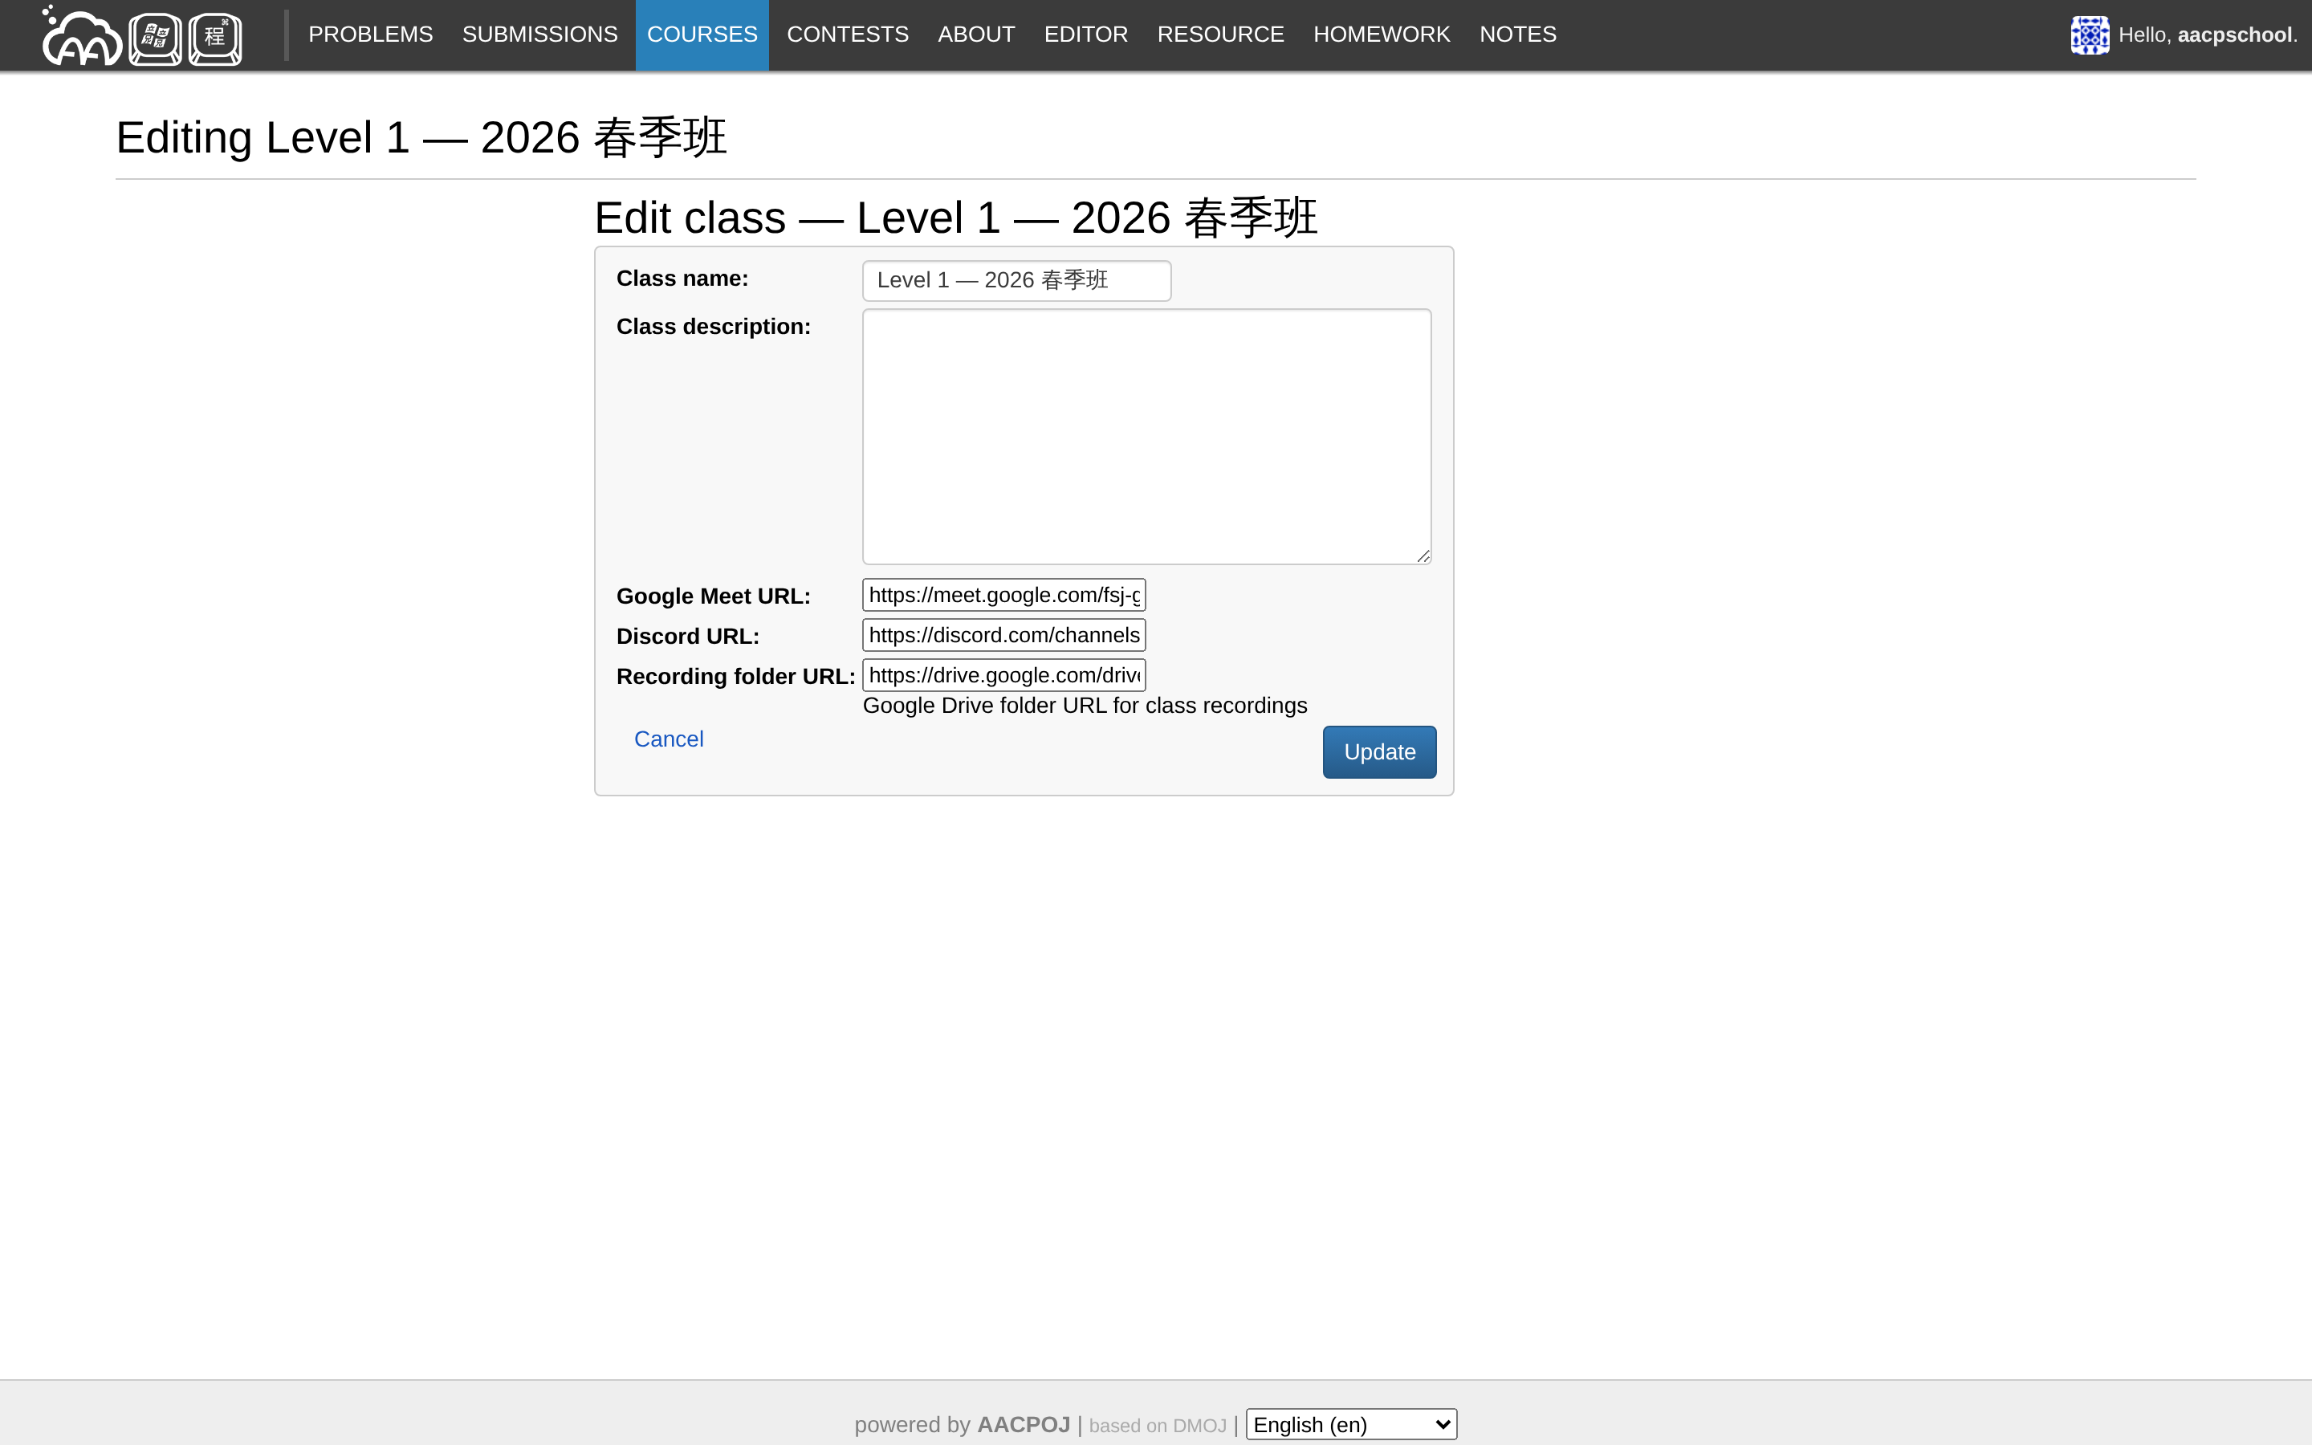
Task: Go to the SUBMISSIONS page
Action: coord(539,35)
